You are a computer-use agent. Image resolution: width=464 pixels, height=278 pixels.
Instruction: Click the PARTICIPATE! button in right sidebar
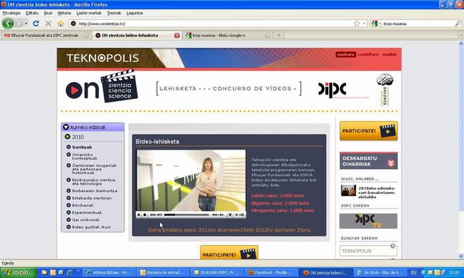tap(369, 130)
